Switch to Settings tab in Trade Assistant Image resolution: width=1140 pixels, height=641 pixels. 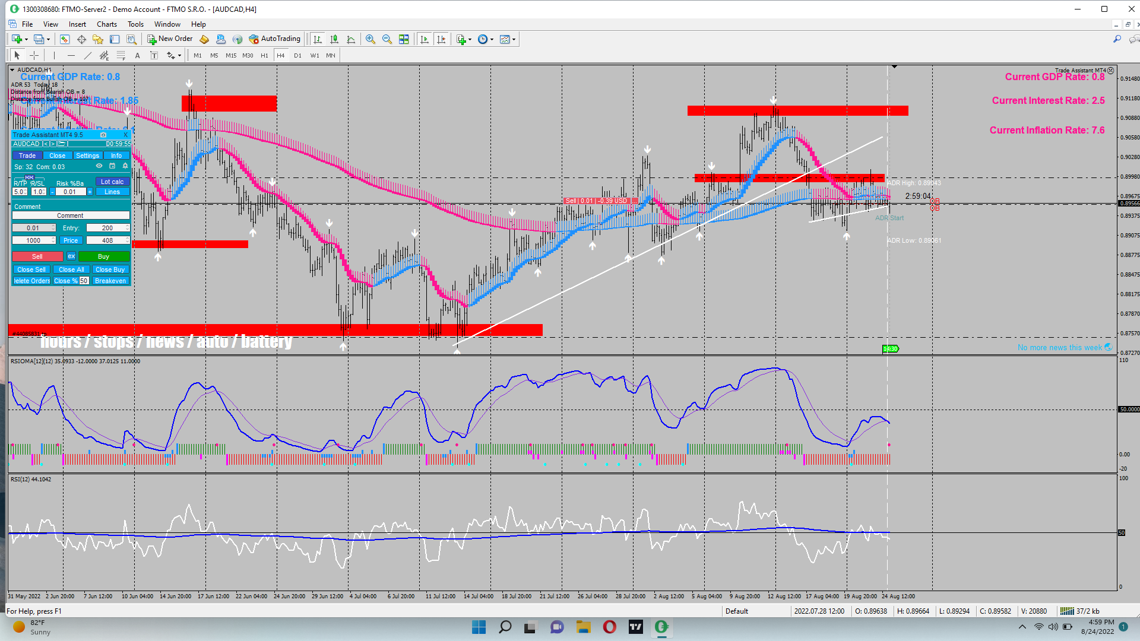click(87, 156)
